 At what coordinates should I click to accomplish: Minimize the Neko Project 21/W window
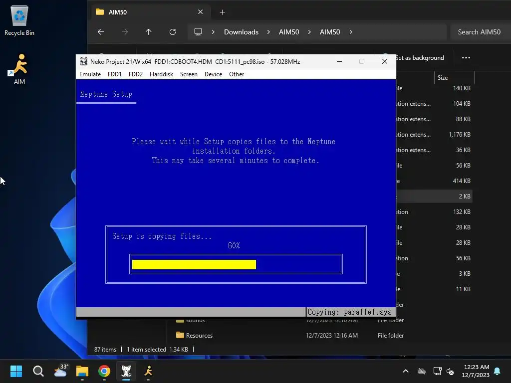pos(339,61)
